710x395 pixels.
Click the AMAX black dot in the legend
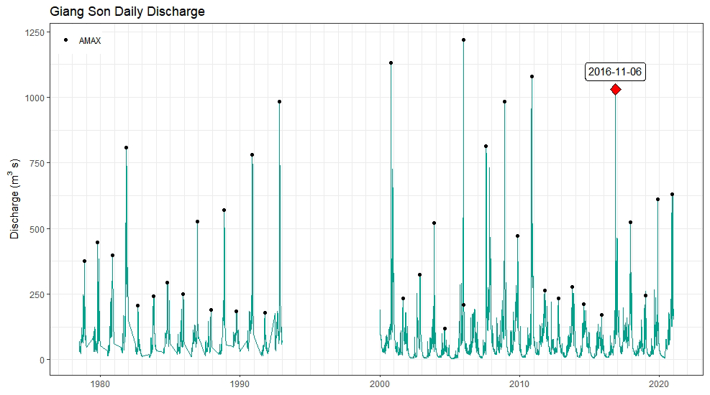click(65, 40)
